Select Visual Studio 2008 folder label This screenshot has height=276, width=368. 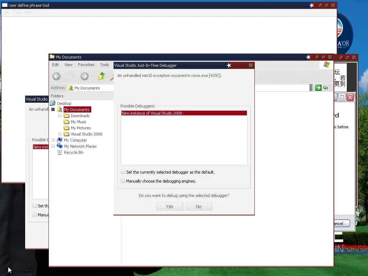87,134
